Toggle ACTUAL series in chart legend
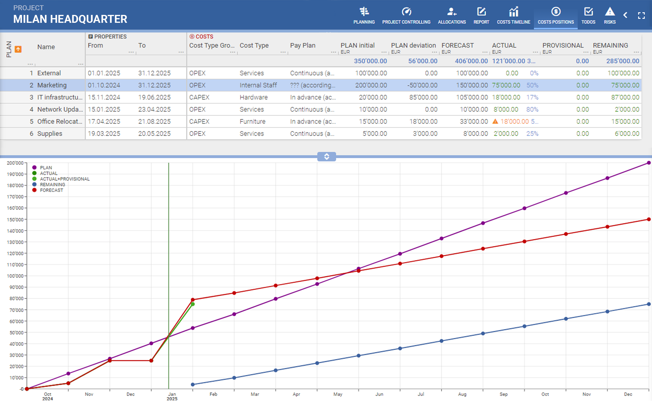 tap(45, 173)
